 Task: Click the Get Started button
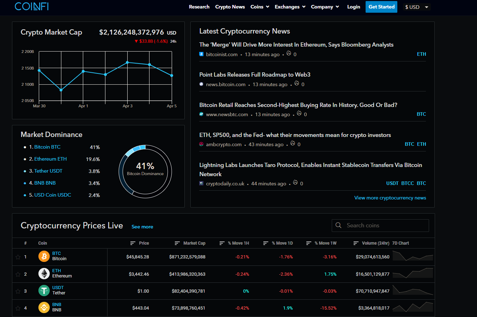(381, 7)
